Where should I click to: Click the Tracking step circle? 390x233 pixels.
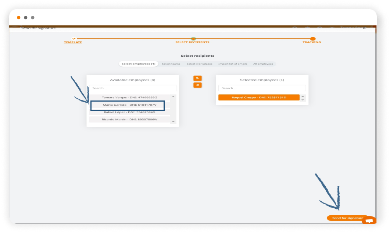click(x=312, y=39)
